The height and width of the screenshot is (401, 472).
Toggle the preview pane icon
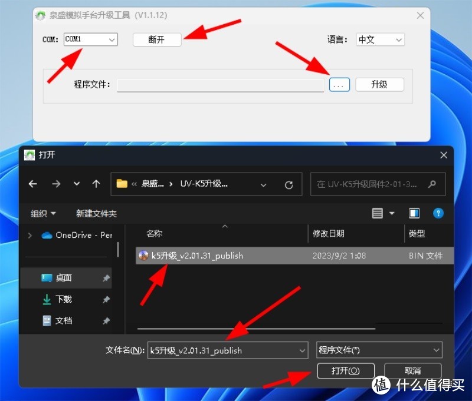click(x=414, y=213)
